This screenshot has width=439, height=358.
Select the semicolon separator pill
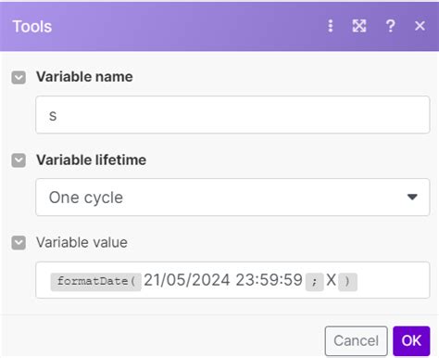pos(314,282)
